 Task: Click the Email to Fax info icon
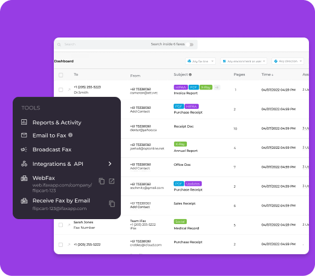pyautogui.click(x=70, y=135)
